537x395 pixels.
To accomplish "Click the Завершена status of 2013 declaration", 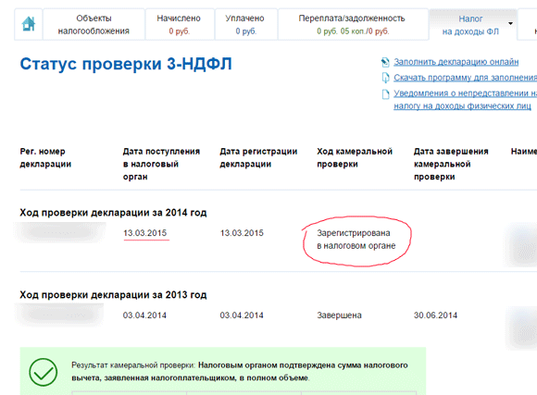I will [339, 315].
